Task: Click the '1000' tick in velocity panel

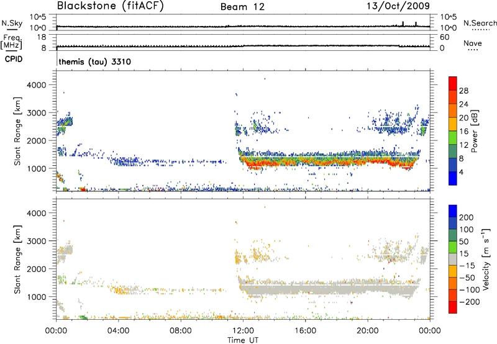Action: [37, 297]
